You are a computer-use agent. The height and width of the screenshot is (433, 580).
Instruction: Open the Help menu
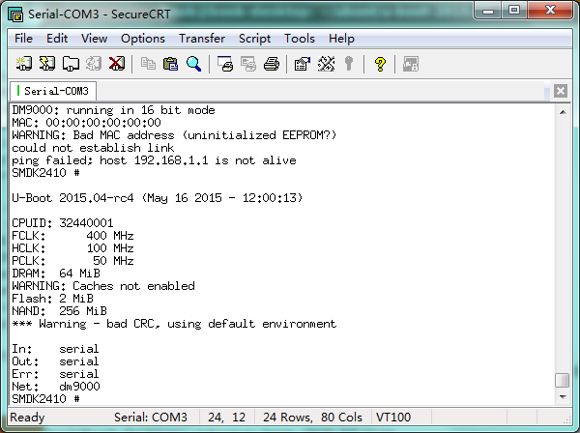coord(341,39)
